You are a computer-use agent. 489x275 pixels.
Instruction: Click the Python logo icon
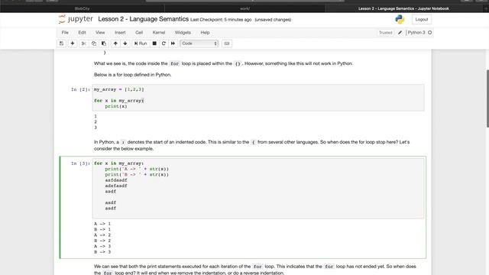[x=400, y=19]
